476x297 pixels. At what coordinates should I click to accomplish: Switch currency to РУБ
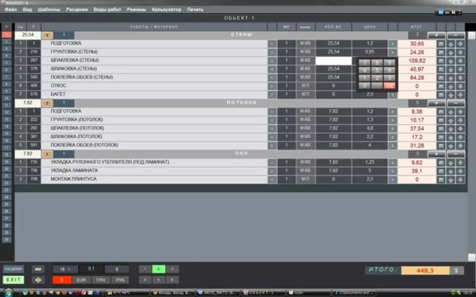tap(120, 280)
